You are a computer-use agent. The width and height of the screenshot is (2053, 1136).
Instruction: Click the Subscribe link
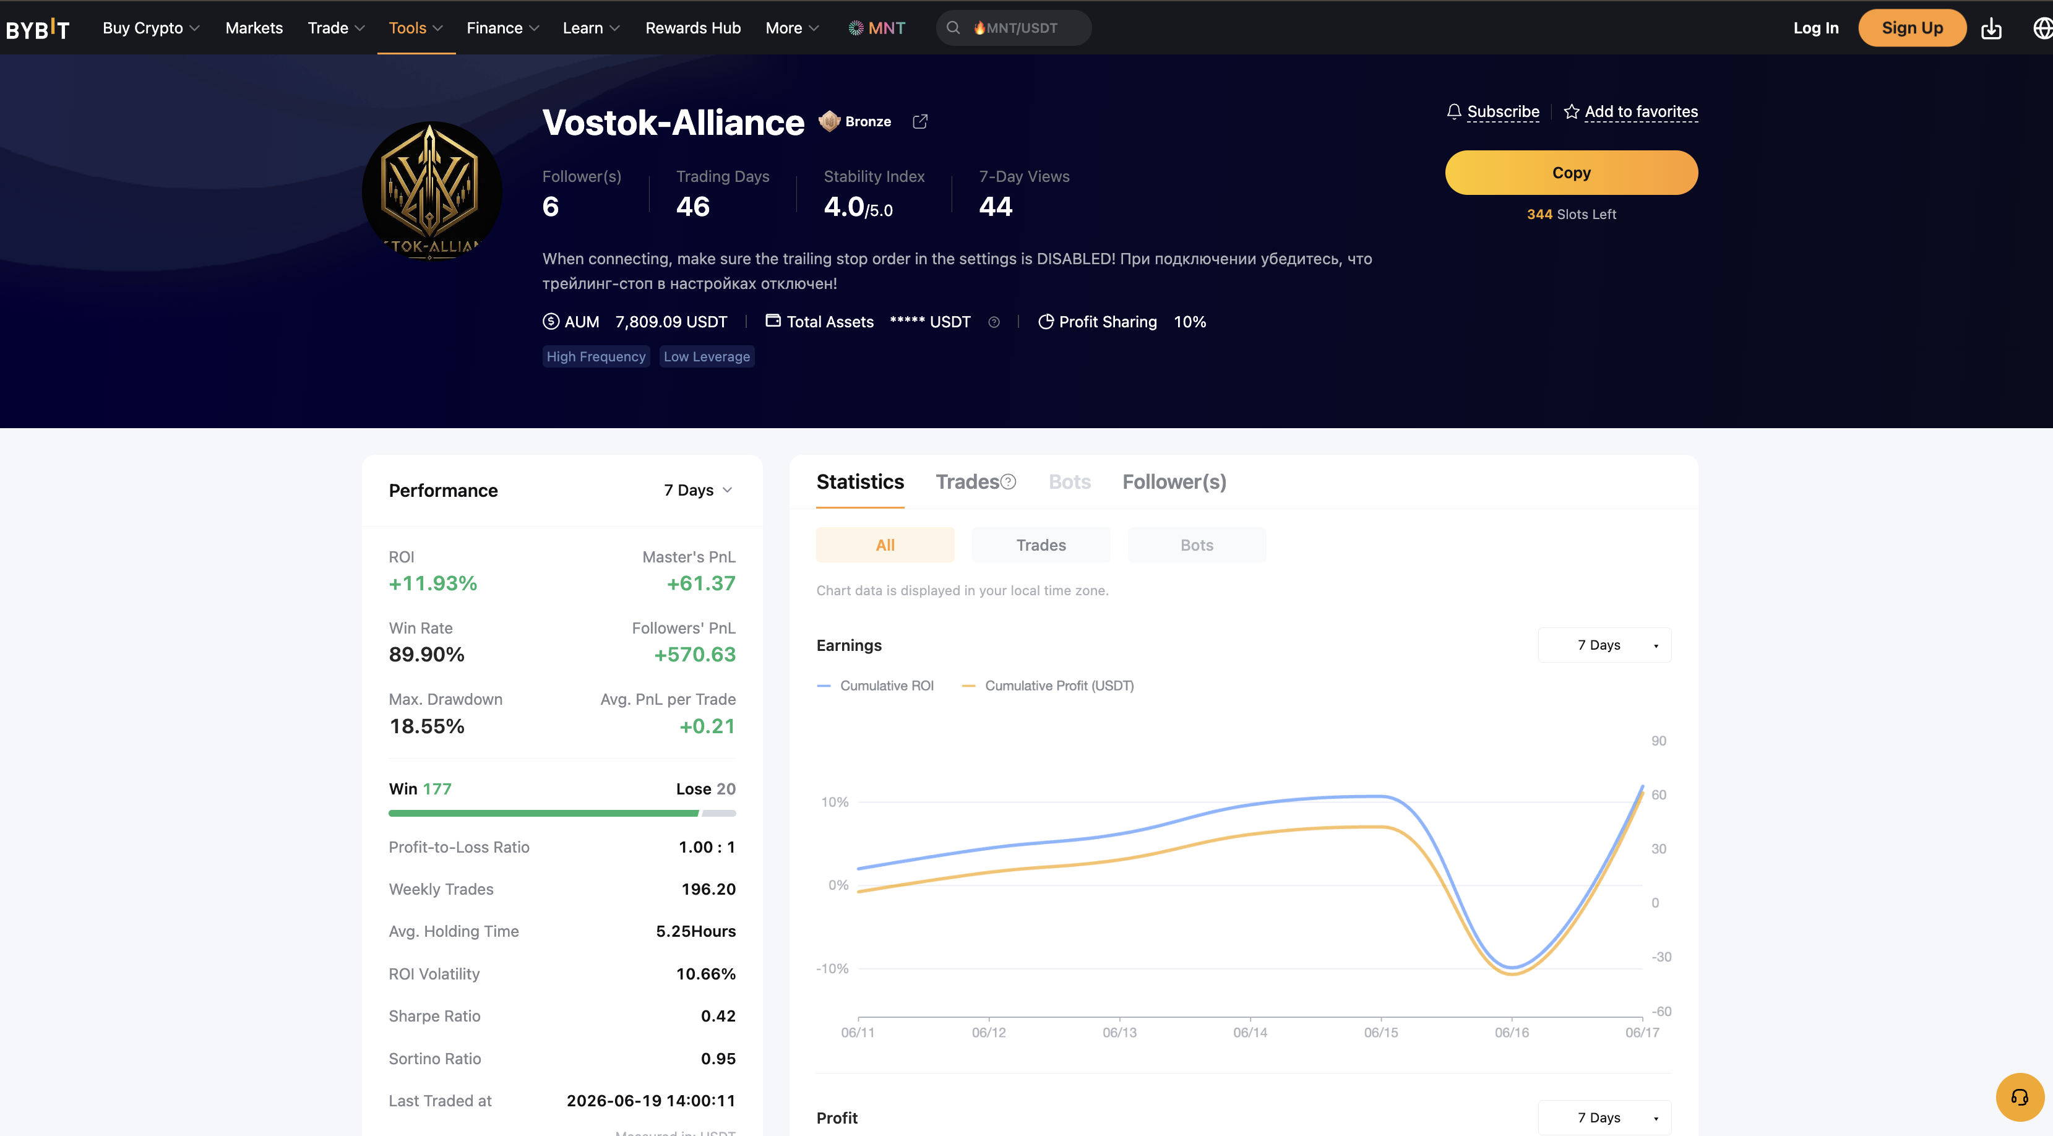[1503, 111]
